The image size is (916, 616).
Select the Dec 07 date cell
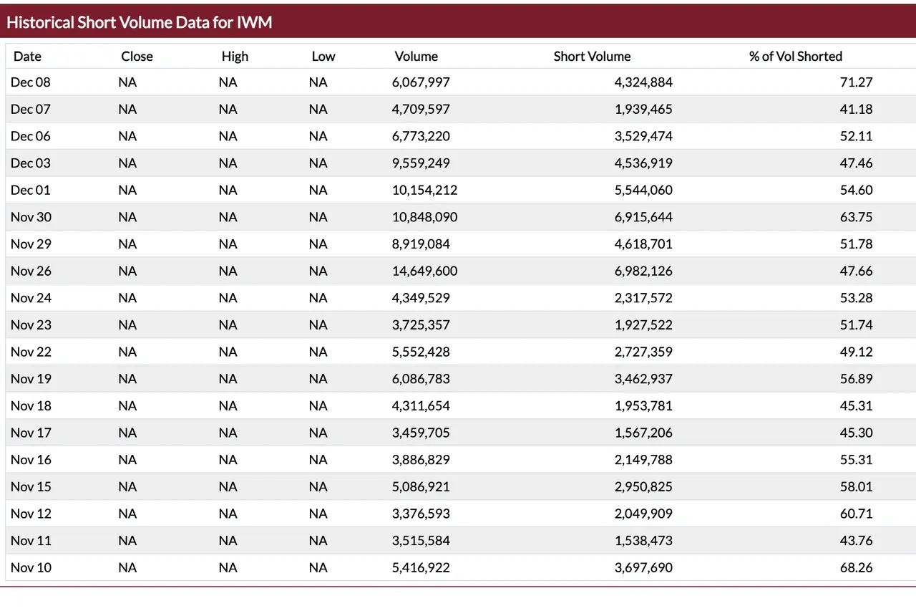click(31, 110)
